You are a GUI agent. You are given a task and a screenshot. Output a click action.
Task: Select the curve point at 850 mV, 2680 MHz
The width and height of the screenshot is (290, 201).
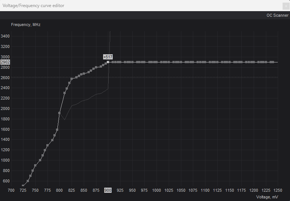pyautogui.click(x=84, y=74)
